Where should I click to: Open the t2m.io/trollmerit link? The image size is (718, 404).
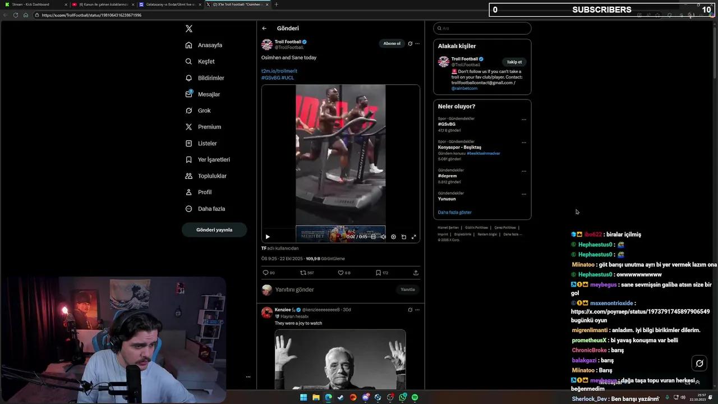click(x=279, y=71)
